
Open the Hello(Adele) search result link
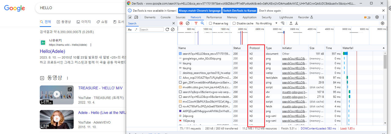(53, 51)
